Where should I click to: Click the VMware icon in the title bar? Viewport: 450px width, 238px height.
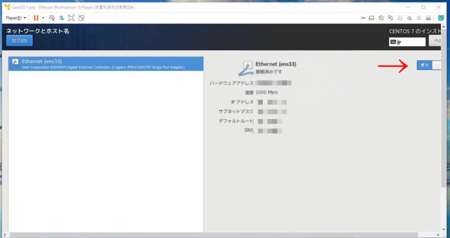(7, 7)
